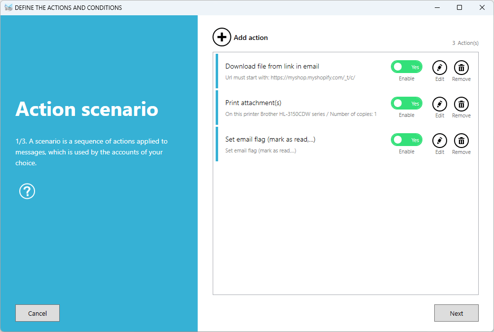Open the help question mark icon
This screenshot has width=494, height=332.
click(27, 191)
